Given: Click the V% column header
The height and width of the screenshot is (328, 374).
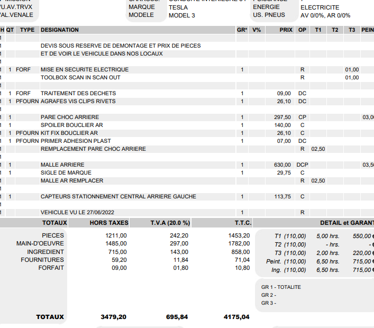Looking at the screenshot, I should 257,30.
